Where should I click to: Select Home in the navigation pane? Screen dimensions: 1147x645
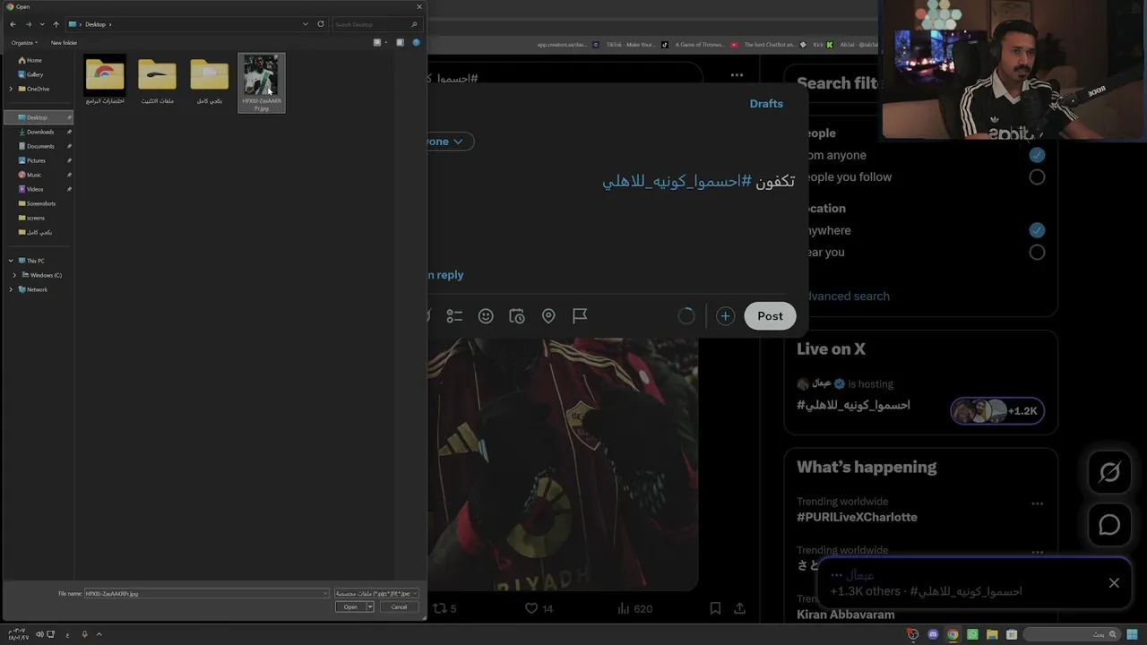point(30,60)
